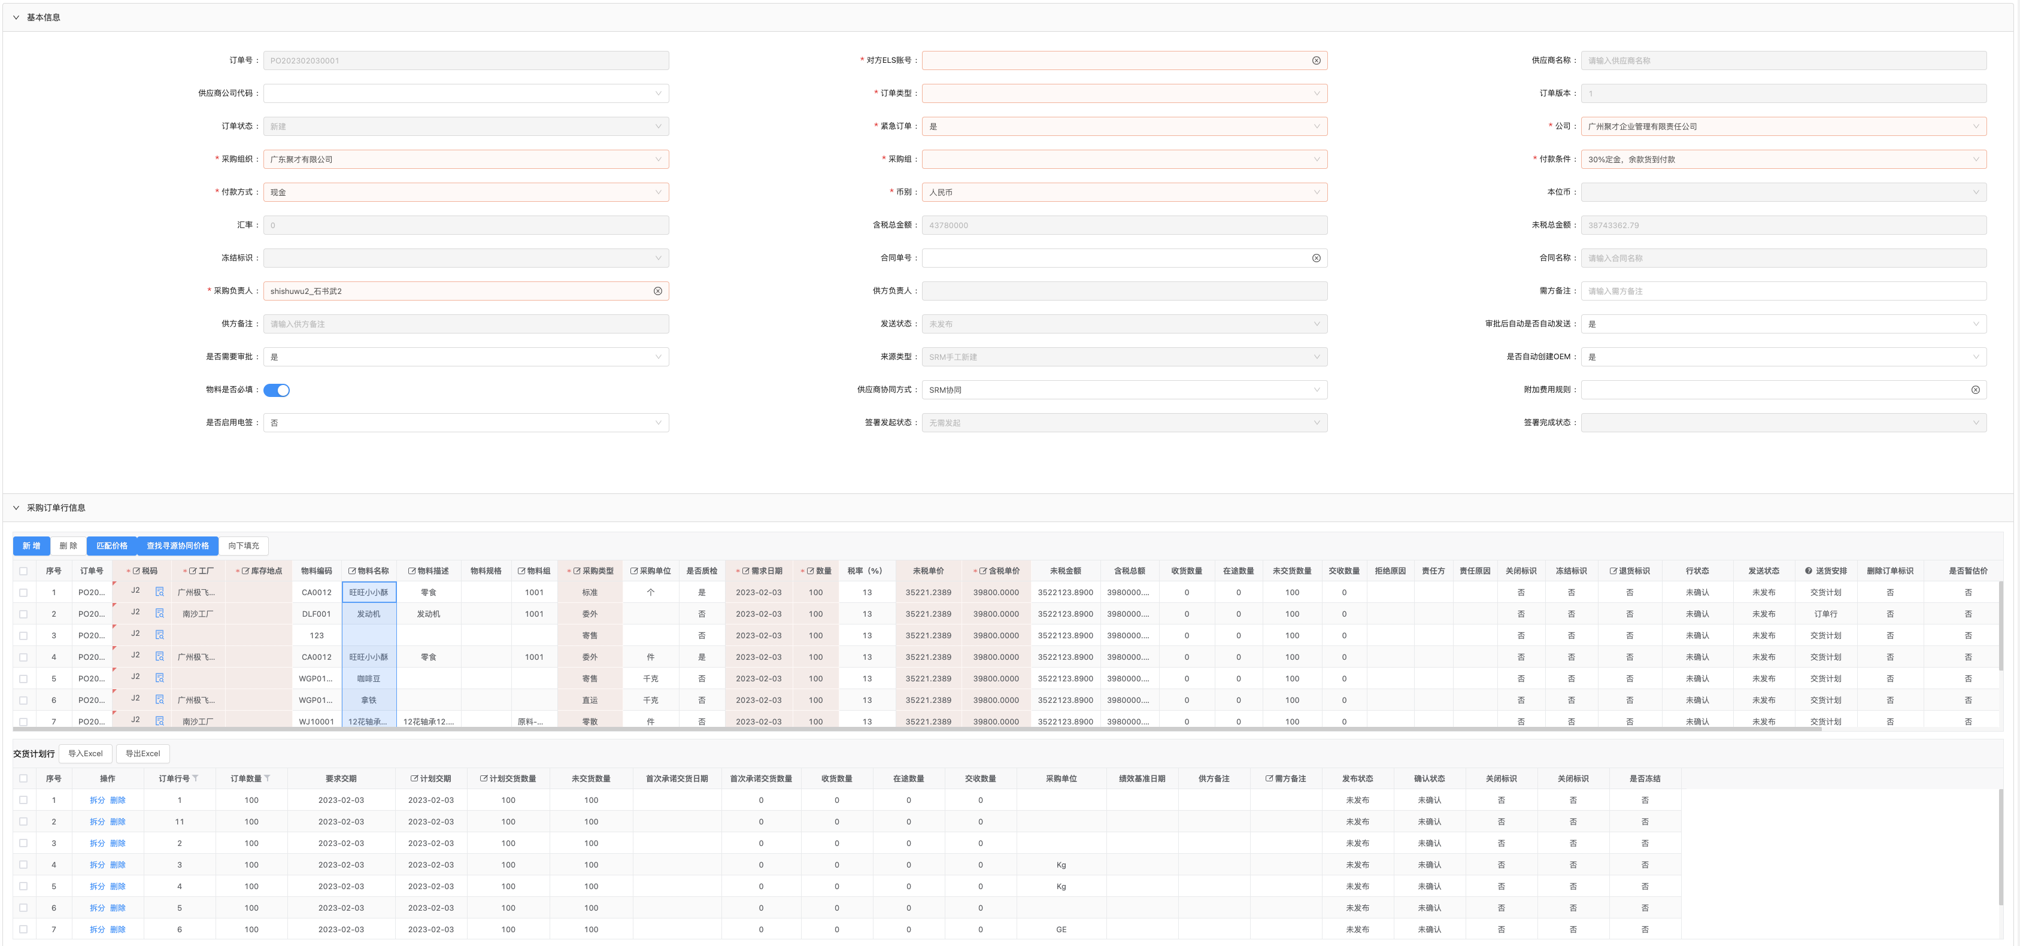Toggle the 物料是否必填 switch off
2020x946 pixels.
pyautogui.click(x=276, y=390)
